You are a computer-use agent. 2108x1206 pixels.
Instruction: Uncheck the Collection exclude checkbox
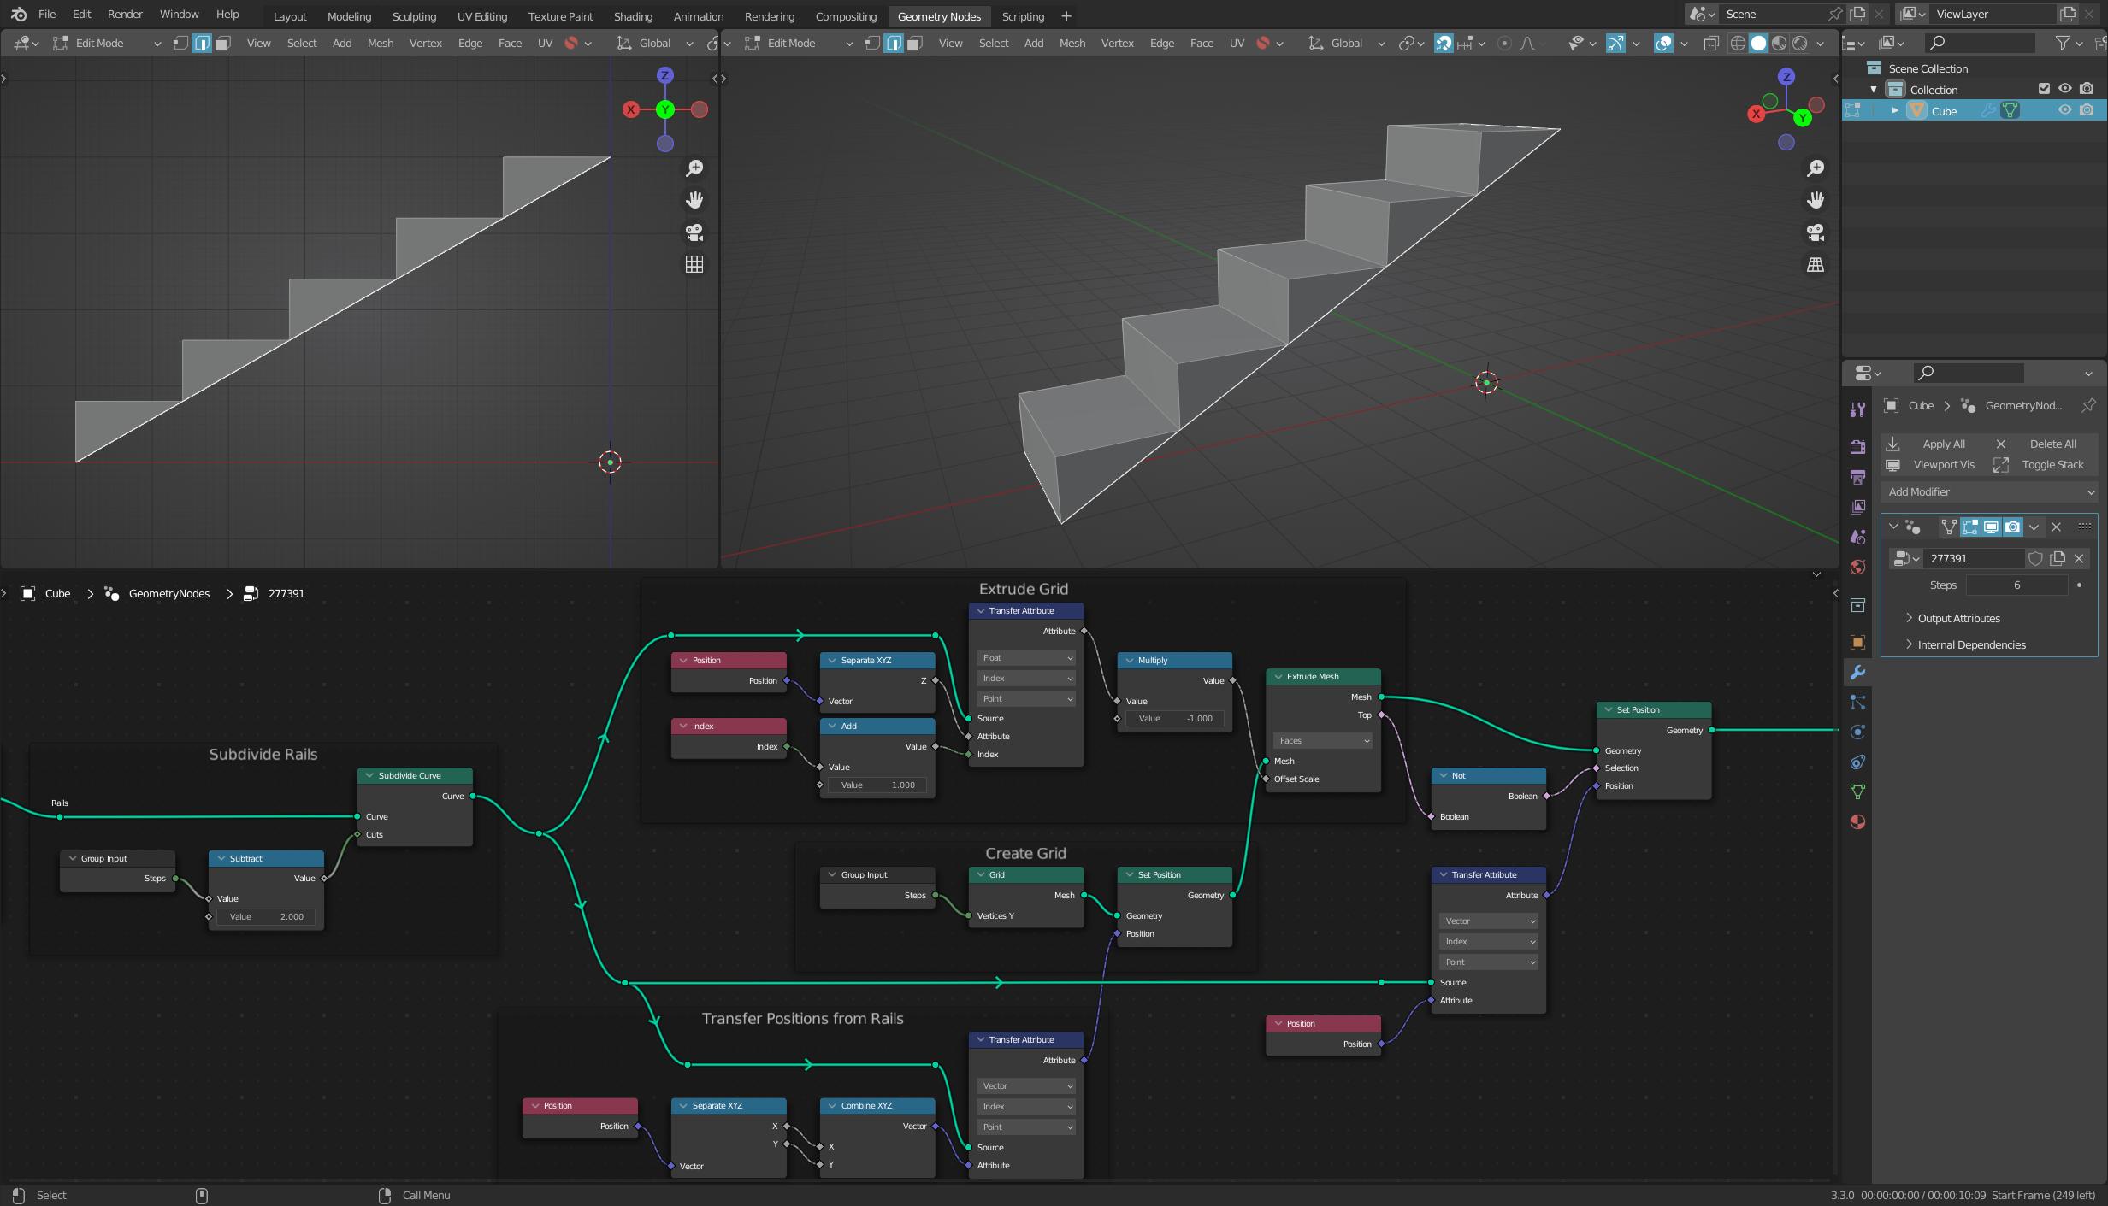[2044, 89]
